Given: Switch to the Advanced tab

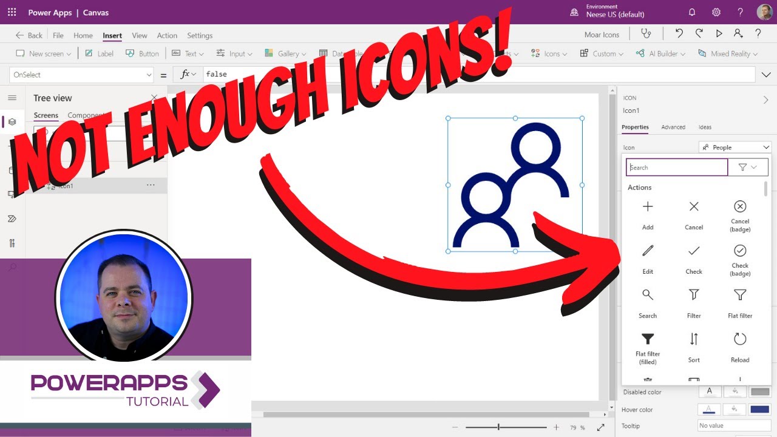Looking at the screenshot, I should 673,127.
